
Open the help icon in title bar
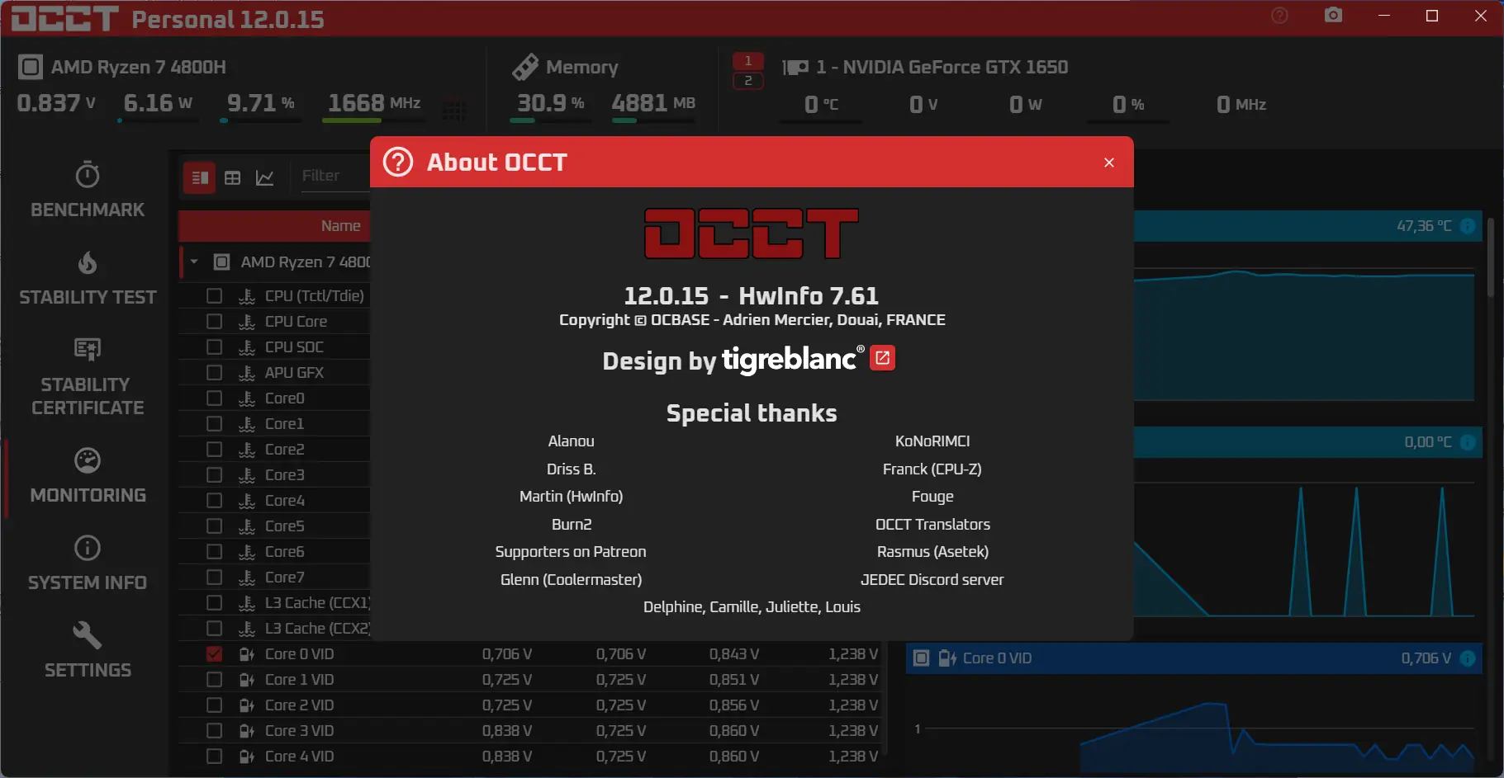pos(1279,16)
